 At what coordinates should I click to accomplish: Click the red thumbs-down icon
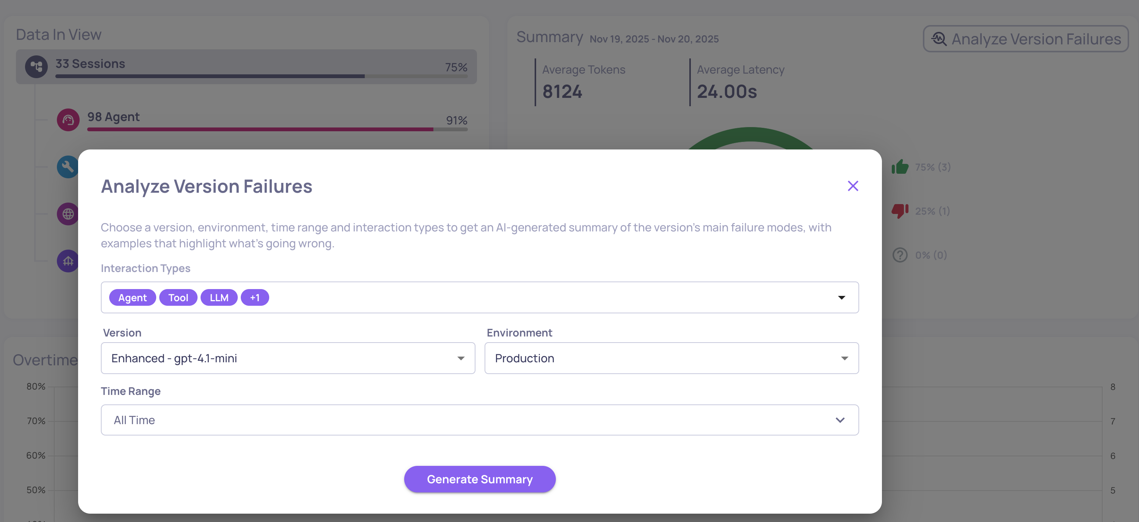click(899, 211)
